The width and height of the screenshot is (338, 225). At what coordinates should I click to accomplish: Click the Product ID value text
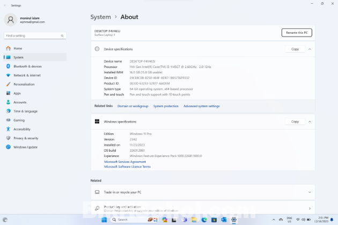click(x=150, y=84)
